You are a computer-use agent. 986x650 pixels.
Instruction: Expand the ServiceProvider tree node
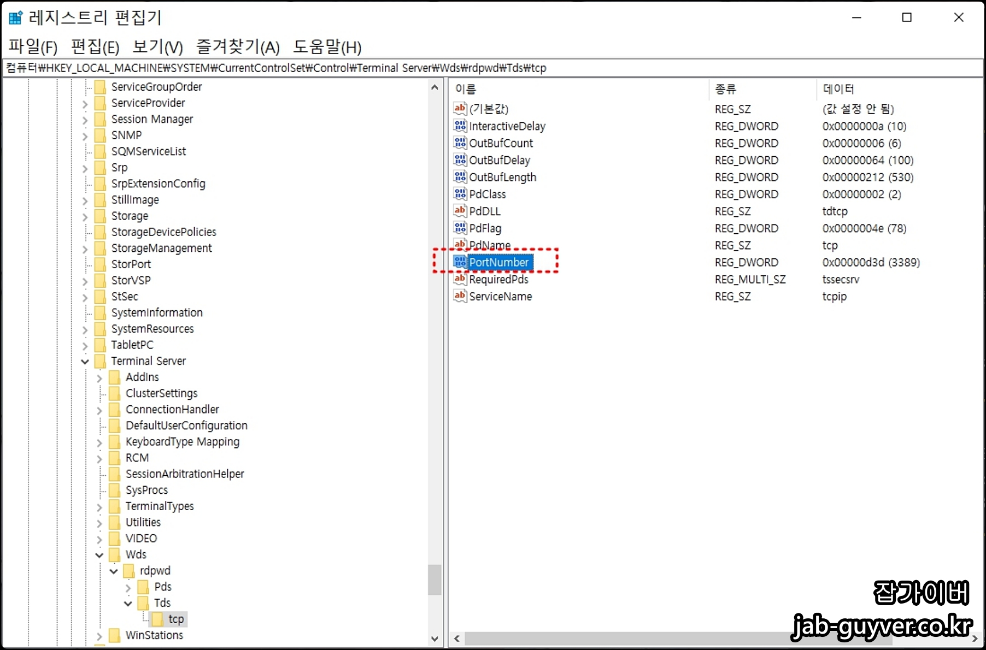(85, 104)
